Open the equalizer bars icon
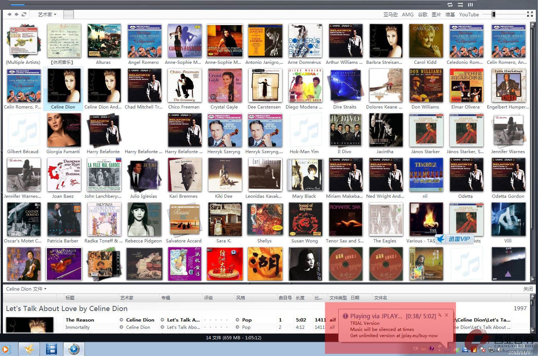The width and height of the screenshot is (538, 356). point(470,5)
